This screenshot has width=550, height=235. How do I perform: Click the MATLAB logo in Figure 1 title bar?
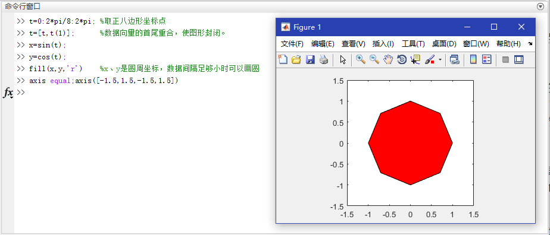click(286, 27)
